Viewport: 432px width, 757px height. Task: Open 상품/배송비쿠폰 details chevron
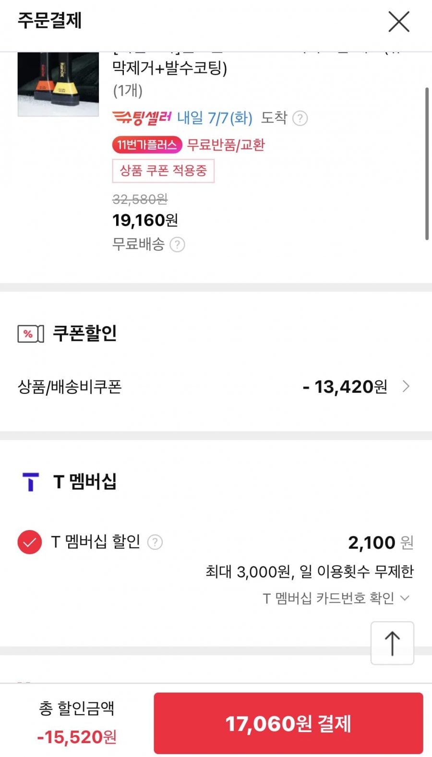pyautogui.click(x=406, y=386)
